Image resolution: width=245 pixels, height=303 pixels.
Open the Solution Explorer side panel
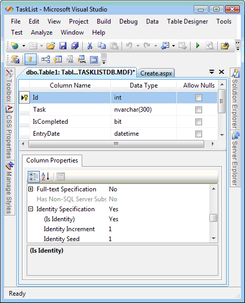(235, 99)
